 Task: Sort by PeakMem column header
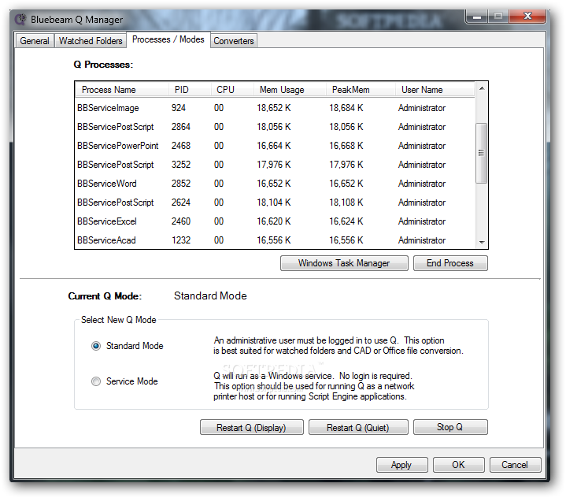coord(361,90)
